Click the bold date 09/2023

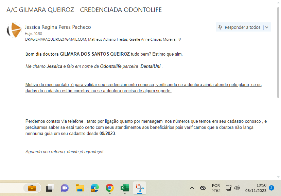[107, 133]
